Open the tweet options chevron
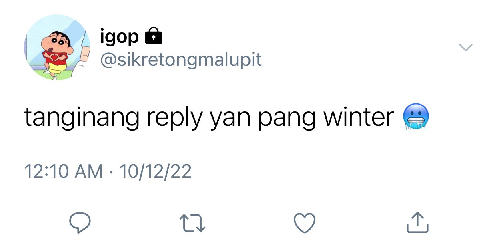 pyautogui.click(x=465, y=48)
